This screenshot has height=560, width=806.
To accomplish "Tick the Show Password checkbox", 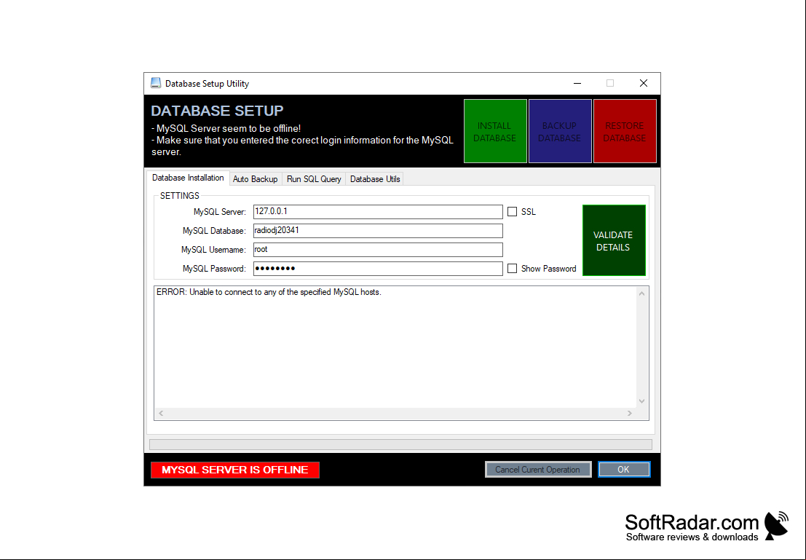I will [x=512, y=269].
